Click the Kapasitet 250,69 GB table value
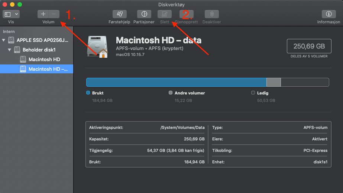This screenshot has width=343, height=193. tap(194, 139)
